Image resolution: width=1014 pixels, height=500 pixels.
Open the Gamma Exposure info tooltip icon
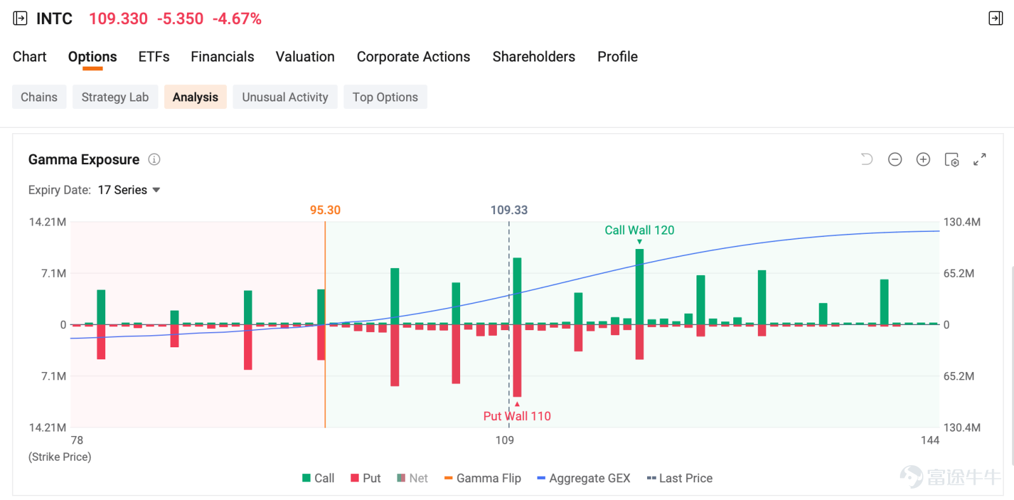pyautogui.click(x=154, y=160)
